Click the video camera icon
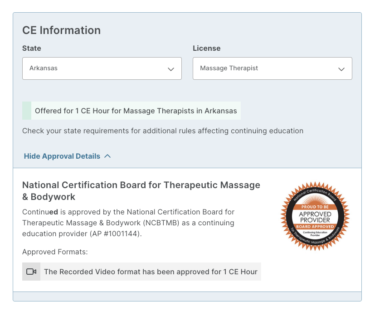Image resolution: width=370 pixels, height=311 pixels. coord(31,272)
